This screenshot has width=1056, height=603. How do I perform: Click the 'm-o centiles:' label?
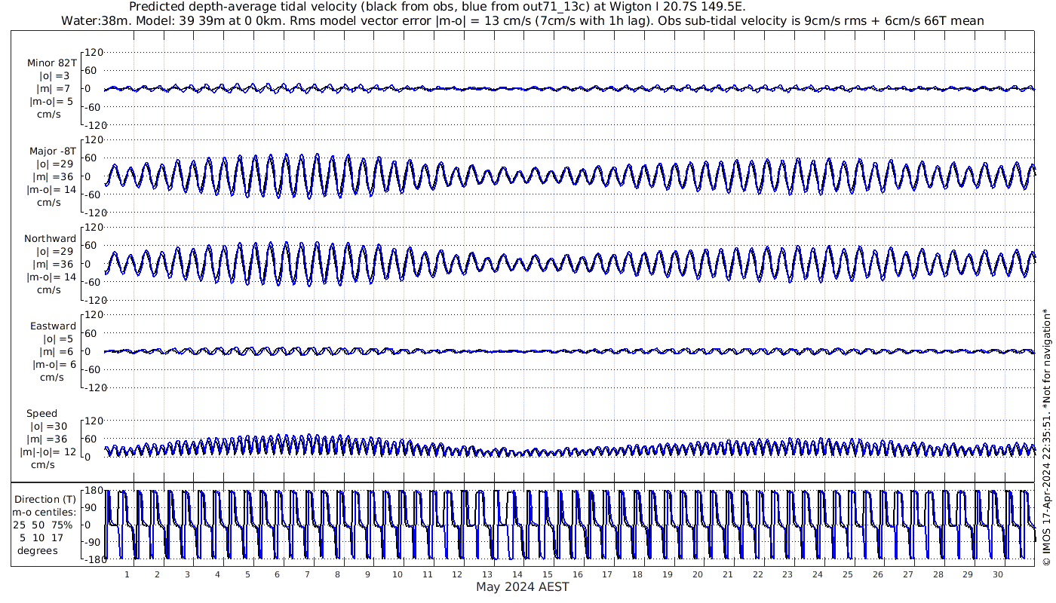pos(44,512)
